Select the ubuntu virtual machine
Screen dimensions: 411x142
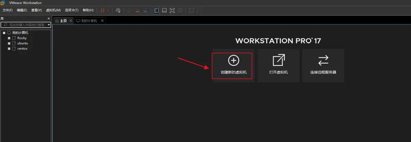(x=23, y=43)
